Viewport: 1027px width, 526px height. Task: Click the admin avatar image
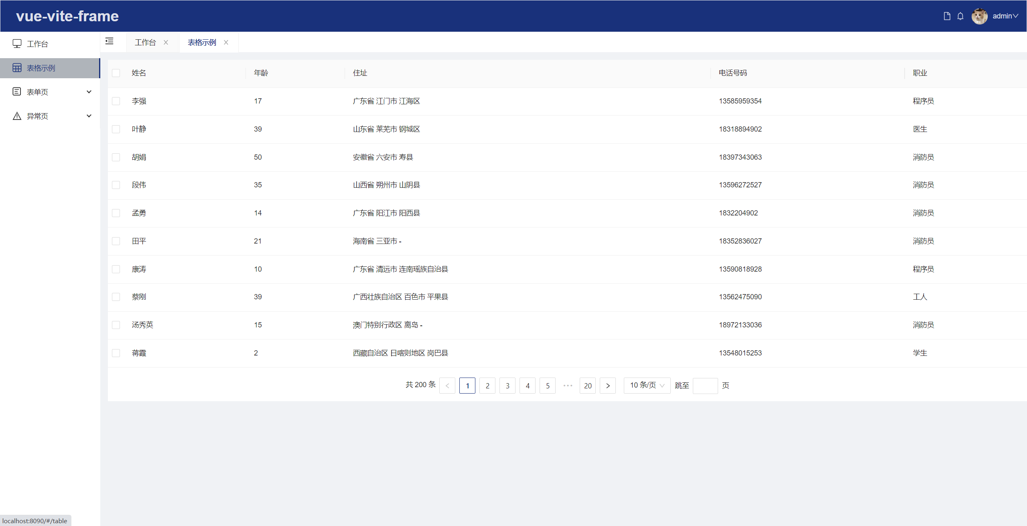tap(979, 16)
